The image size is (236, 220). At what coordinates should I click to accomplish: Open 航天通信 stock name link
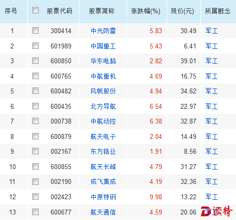[103, 212]
